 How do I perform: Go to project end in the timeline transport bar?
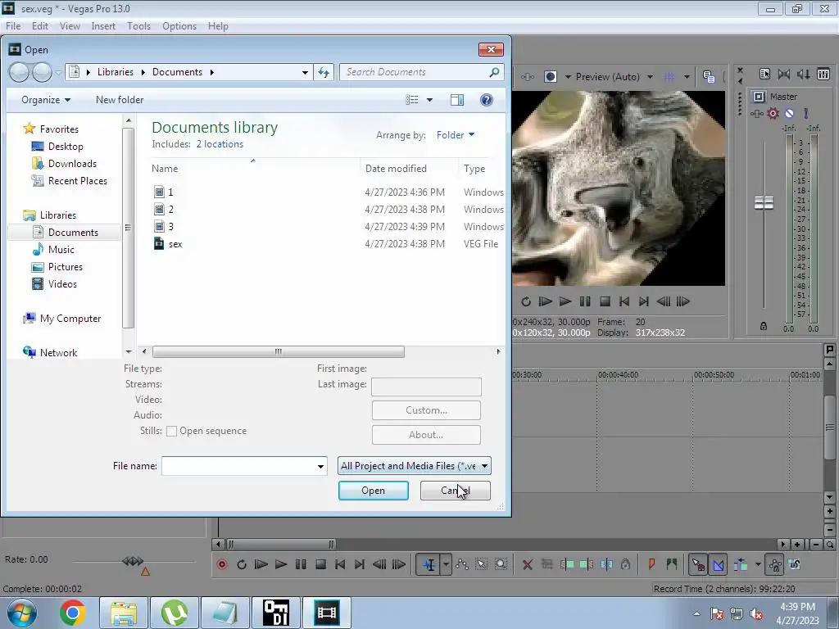360,564
